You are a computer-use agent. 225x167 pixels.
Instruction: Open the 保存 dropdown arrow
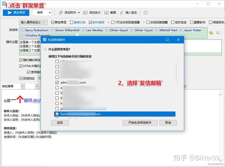tap(50, 13)
